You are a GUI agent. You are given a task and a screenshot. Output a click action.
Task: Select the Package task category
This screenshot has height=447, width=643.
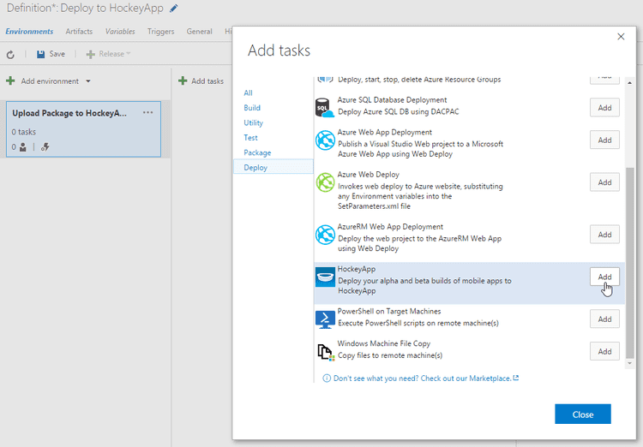pyautogui.click(x=257, y=152)
